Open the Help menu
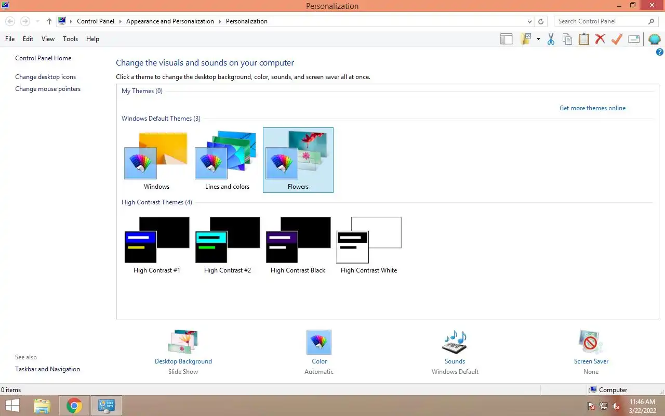The image size is (665, 416). 92,39
